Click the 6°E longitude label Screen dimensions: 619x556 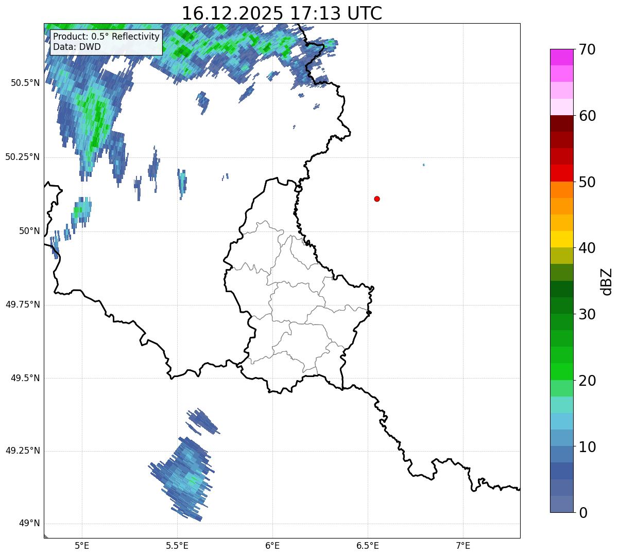[x=272, y=545]
